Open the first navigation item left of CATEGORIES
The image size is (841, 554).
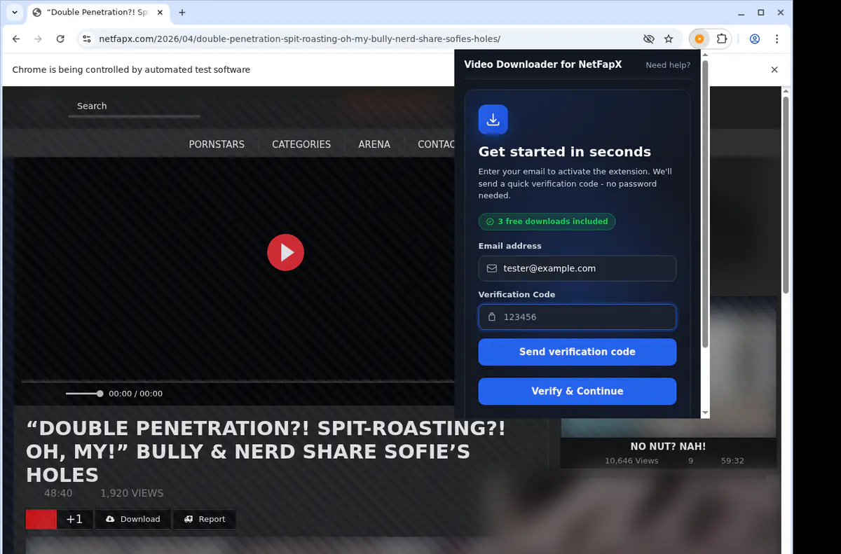217,144
